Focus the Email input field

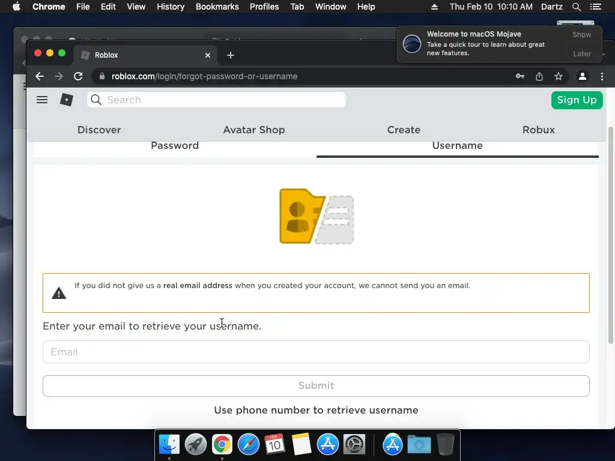click(x=316, y=352)
